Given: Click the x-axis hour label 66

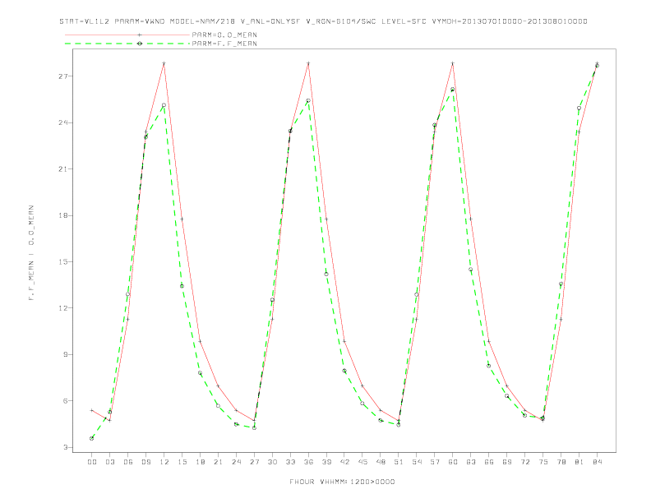Looking at the screenshot, I should click(x=489, y=462).
